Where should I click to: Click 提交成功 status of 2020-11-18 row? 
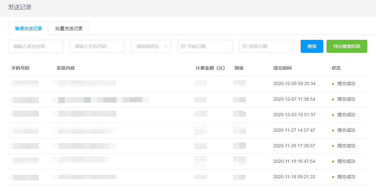[346, 177]
